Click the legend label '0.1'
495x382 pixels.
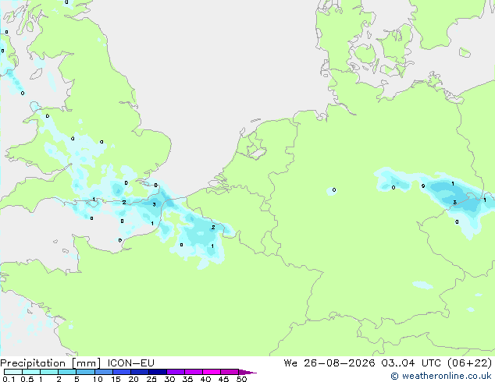pos(9,379)
